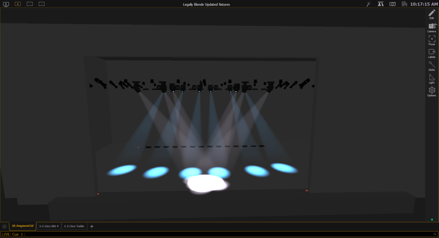Open the tab settings gear at bottom left

(5, 226)
